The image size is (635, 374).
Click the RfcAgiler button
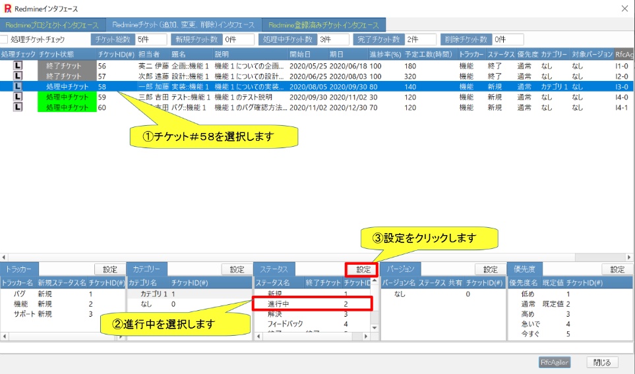(555, 362)
